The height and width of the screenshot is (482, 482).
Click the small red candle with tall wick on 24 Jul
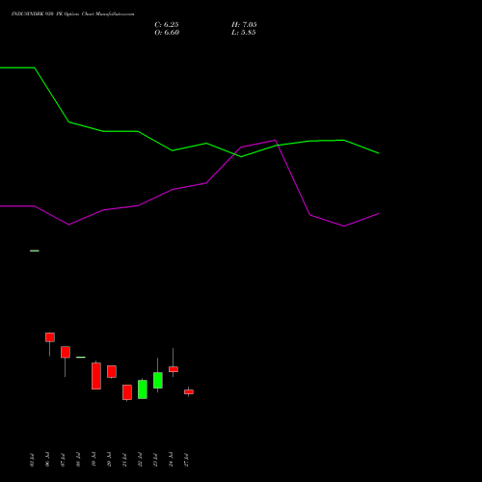tap(174, 369)
